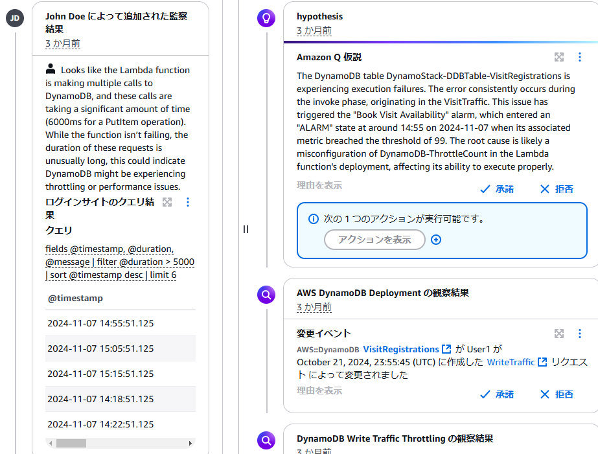Viewport: 598px width, 454px height.
Task: Select the row 2024-11-07 15:15:51.125
Action: (x=121, y=374)
